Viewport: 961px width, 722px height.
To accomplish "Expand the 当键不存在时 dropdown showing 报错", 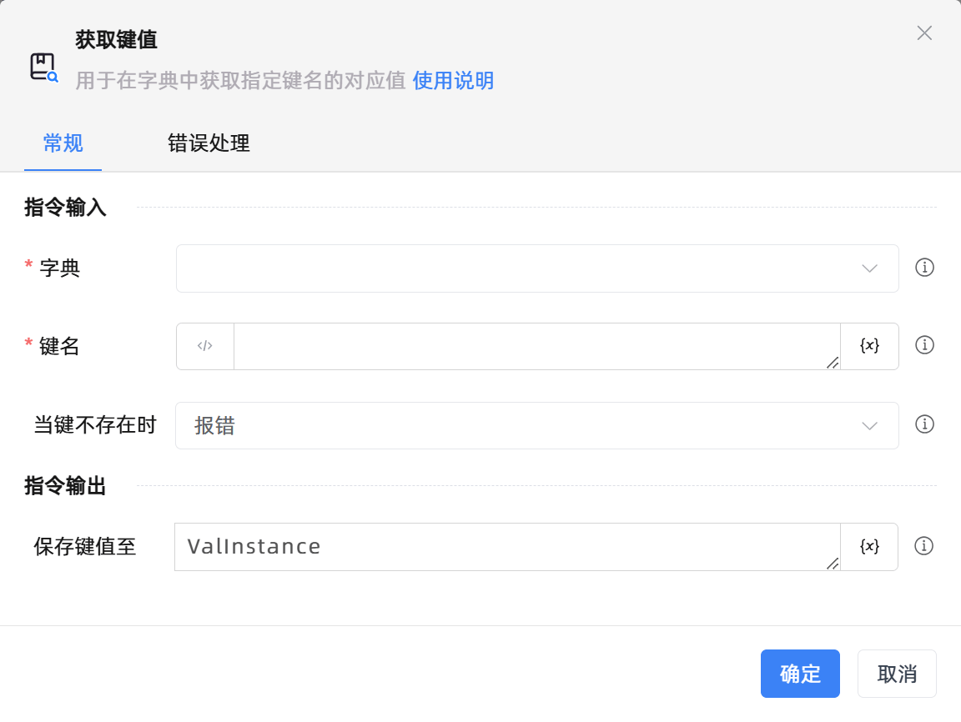I will pos(536,426).
